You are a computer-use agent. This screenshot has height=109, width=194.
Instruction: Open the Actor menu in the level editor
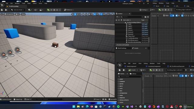[40, 3]
